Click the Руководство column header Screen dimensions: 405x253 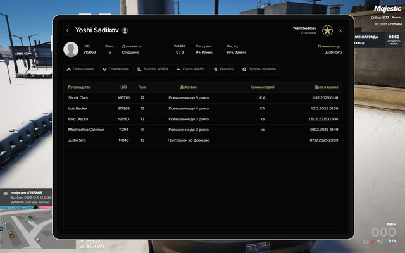80,87
